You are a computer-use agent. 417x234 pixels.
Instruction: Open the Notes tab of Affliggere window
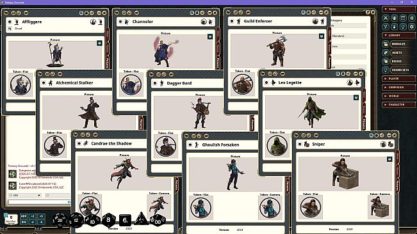pos(108,49)
